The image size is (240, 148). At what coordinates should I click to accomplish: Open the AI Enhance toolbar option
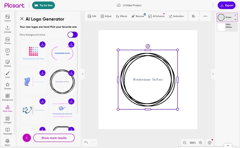156,16
